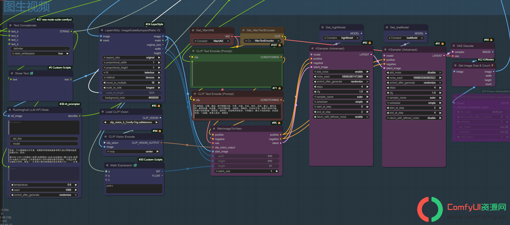The width and height of the screenshot is (510, 225).
Task: Click the Constant highModel field in Get_highModel
Action: click(x=341, y=38)
